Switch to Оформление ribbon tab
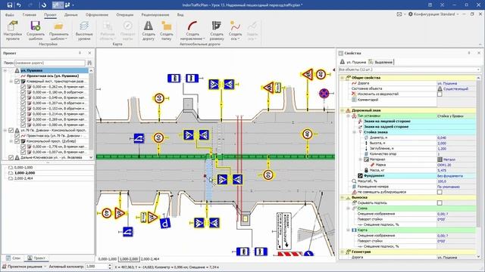 (x=97, y=14)
